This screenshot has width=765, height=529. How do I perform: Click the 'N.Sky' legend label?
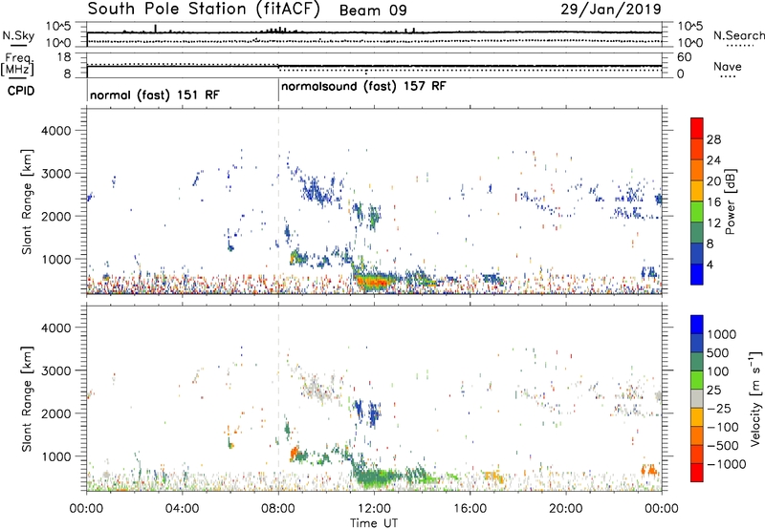click(18, 35)
